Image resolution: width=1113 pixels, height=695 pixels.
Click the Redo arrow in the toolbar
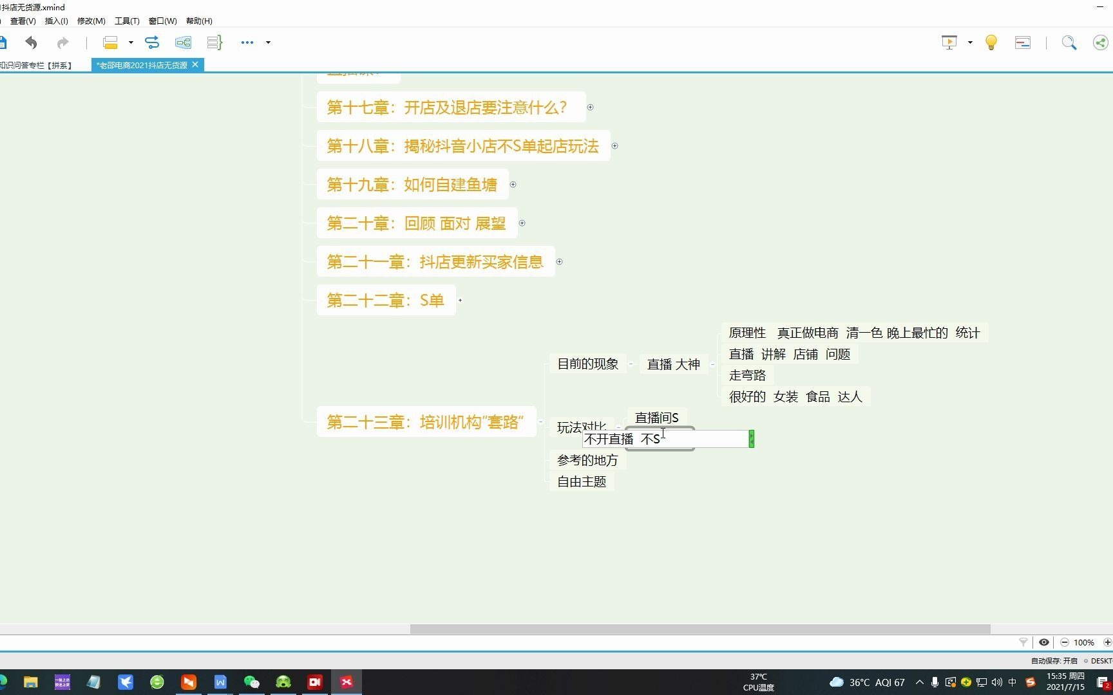[62, 42]
